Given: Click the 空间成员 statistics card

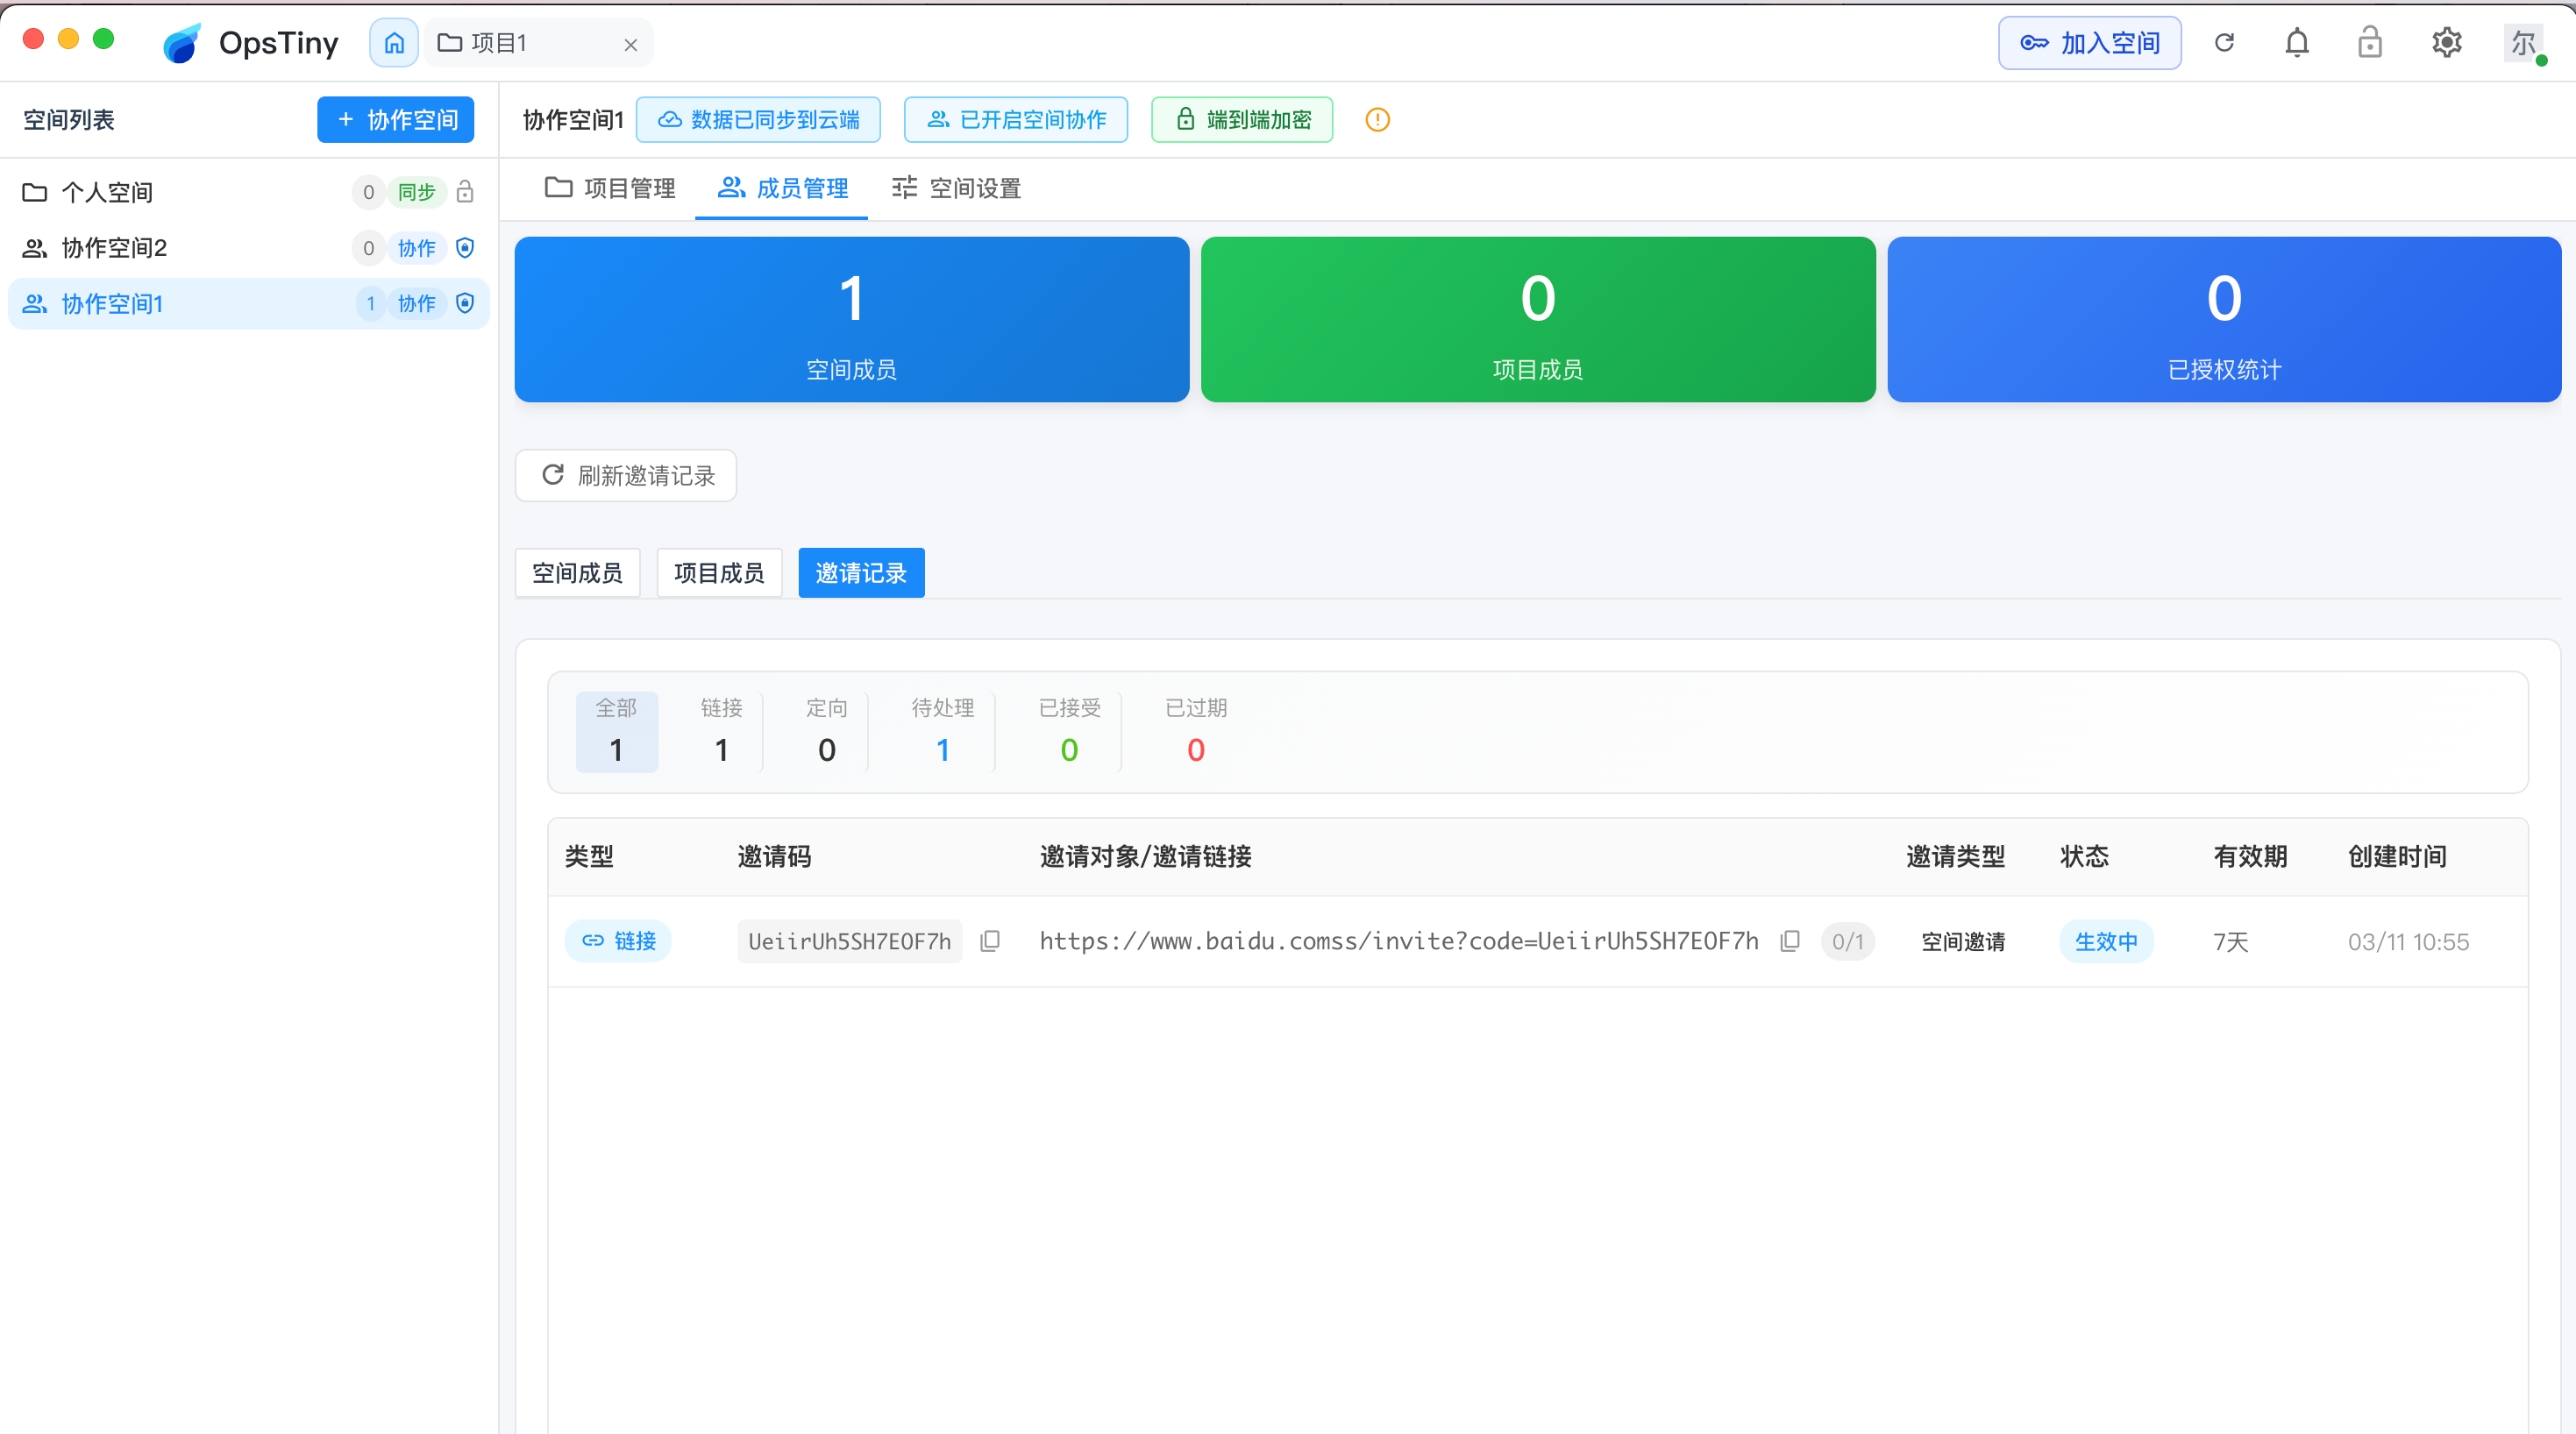Looking at the screenshot, I should pyautogui.click(x=852, y=320).
